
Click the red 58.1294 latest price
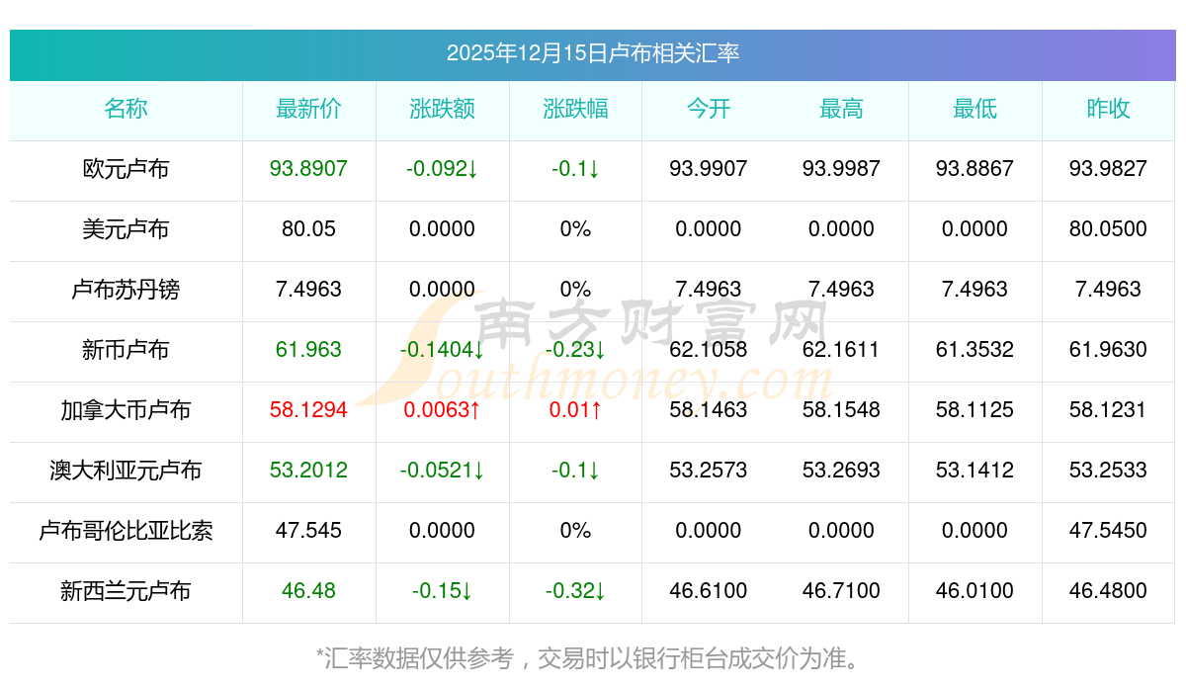click(x=308, y=410)
